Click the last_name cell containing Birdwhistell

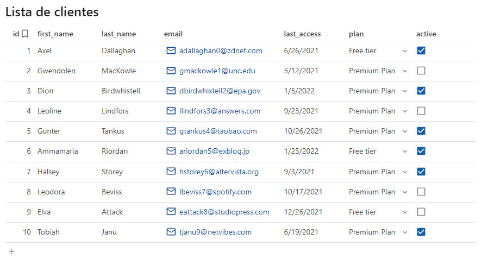point(121,91)
